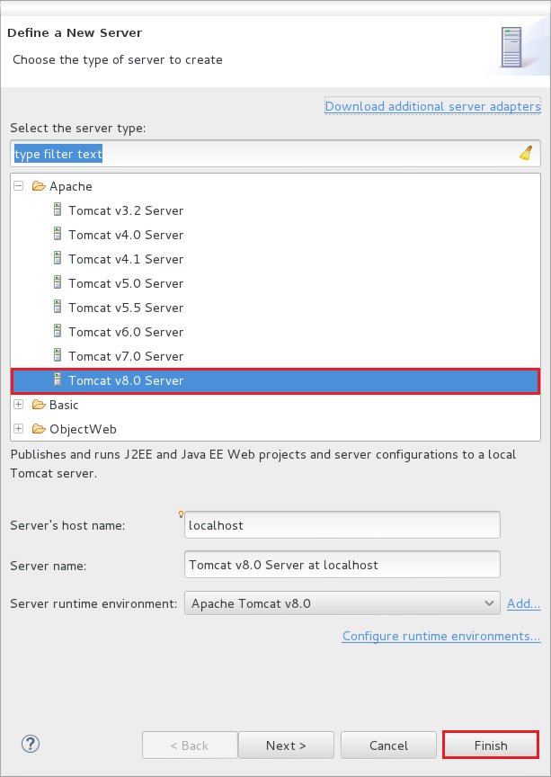Open the Server runtime environment dropdown
551x777 pixels.
[x=342, y=603]
